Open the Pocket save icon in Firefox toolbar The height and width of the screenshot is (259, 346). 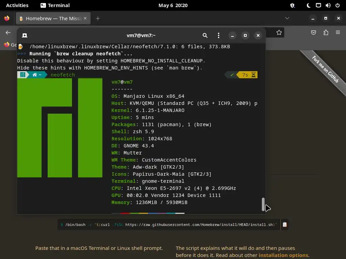tap(313, 33)
